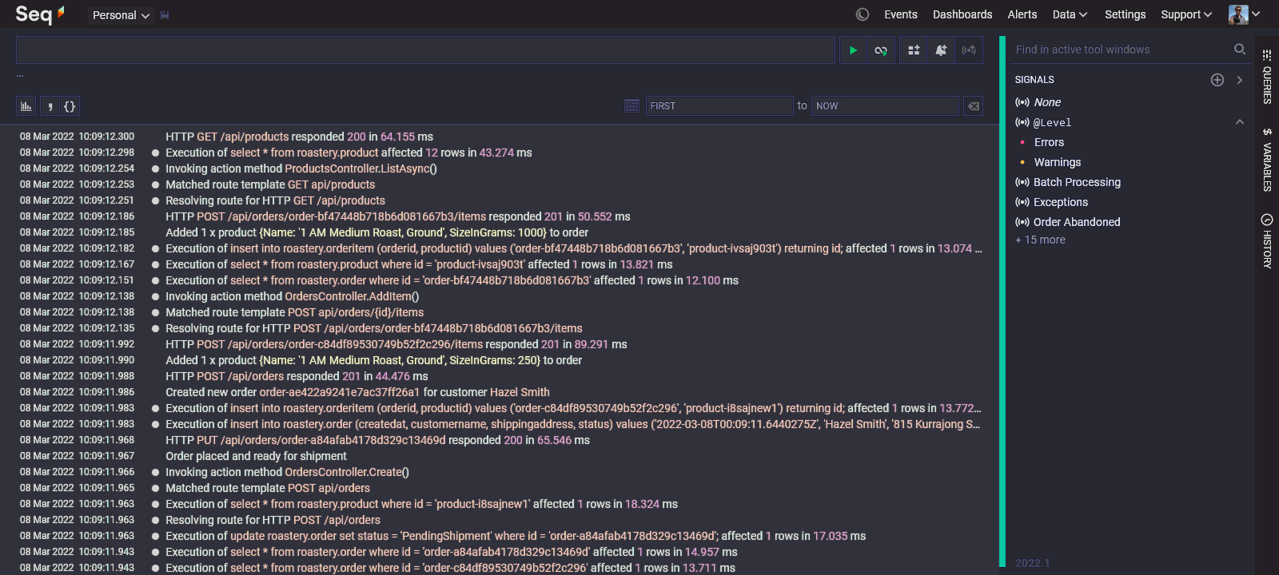Toggle the Warnings signal
The height and width of the screenshot is (575, 1279).
pos(1057,162)
